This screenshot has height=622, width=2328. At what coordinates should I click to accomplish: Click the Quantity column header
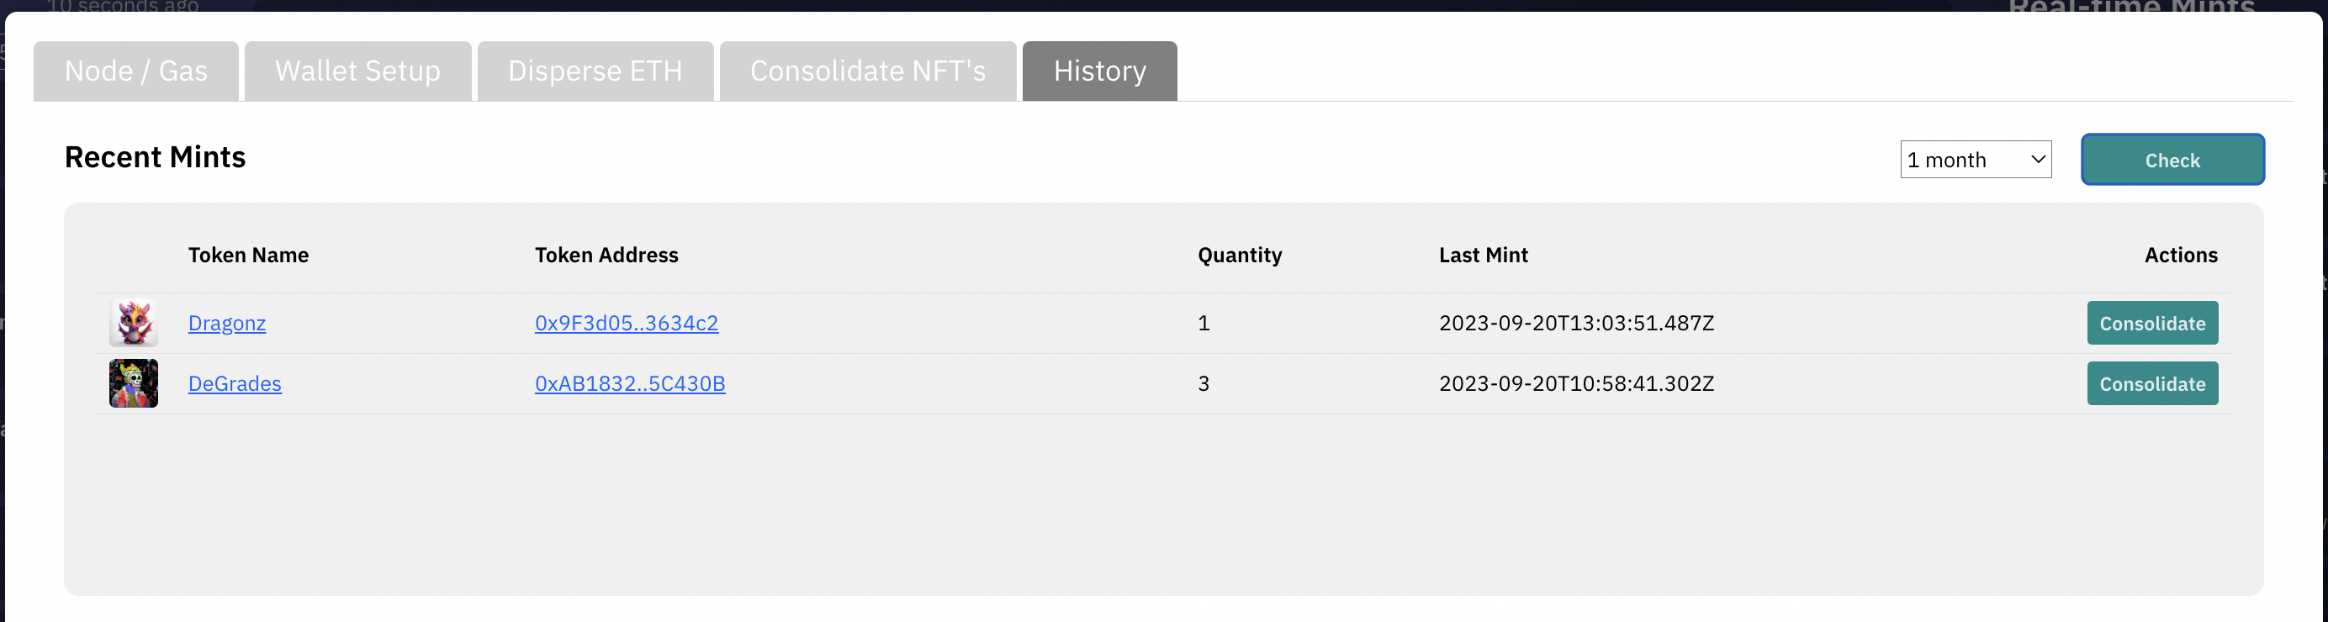coord(1239,256)
